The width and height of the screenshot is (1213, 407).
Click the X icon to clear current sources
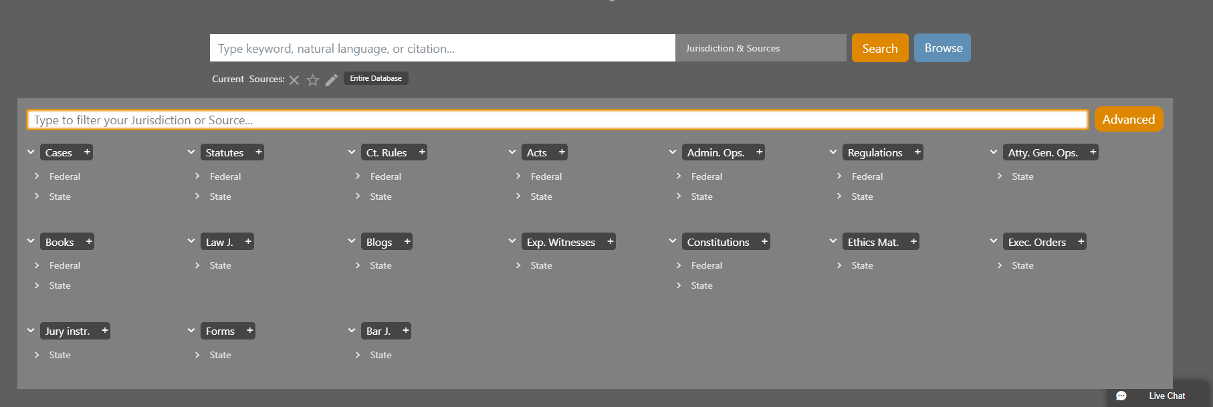tap(294, 80)
